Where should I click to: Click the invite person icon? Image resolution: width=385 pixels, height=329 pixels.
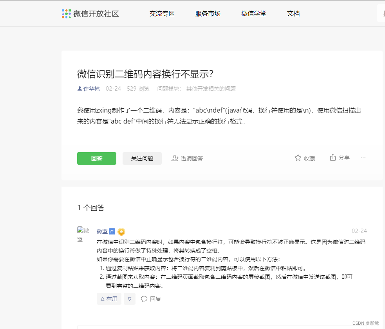[175, 158]
